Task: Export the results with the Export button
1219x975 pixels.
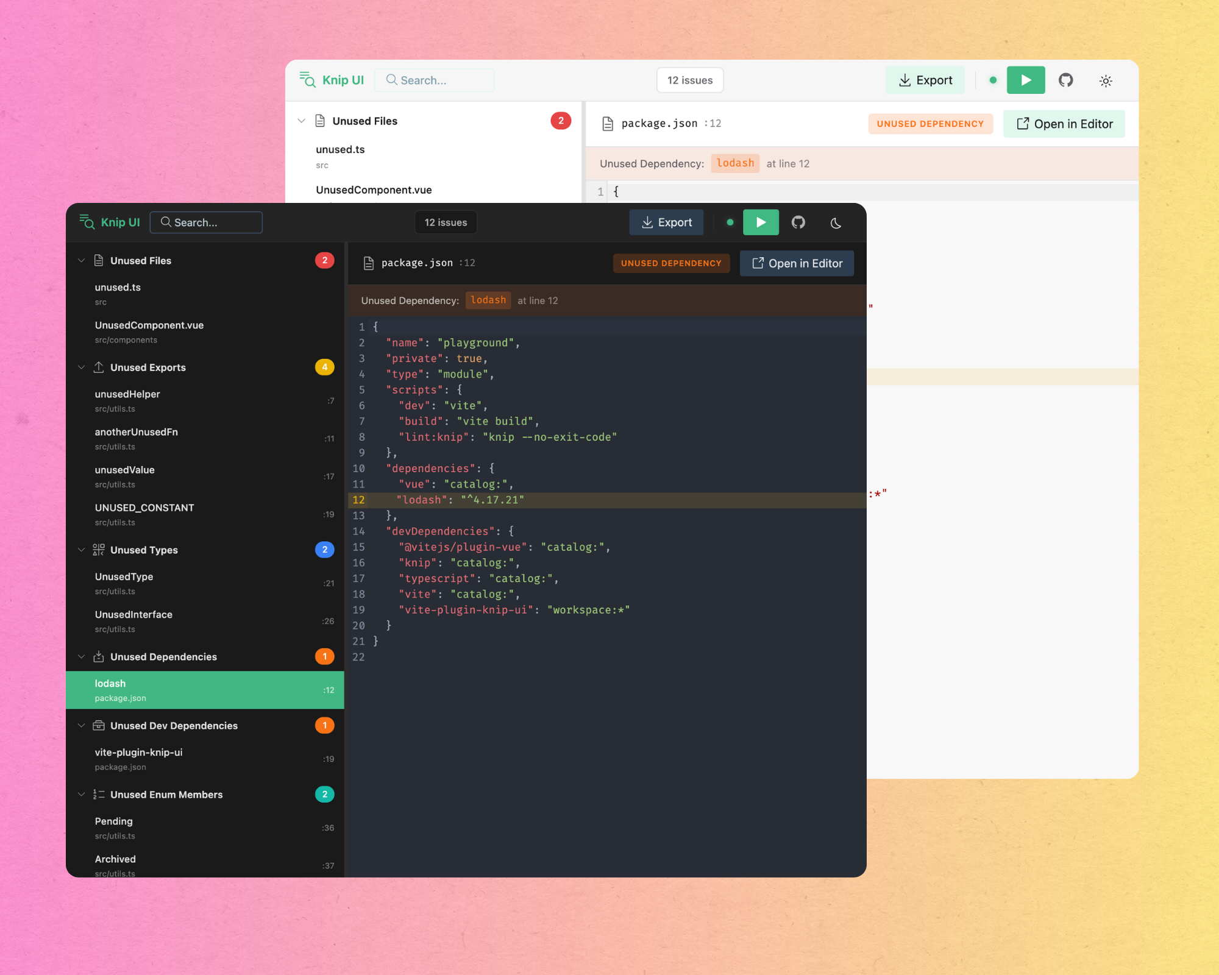Action: pos(666,222)
